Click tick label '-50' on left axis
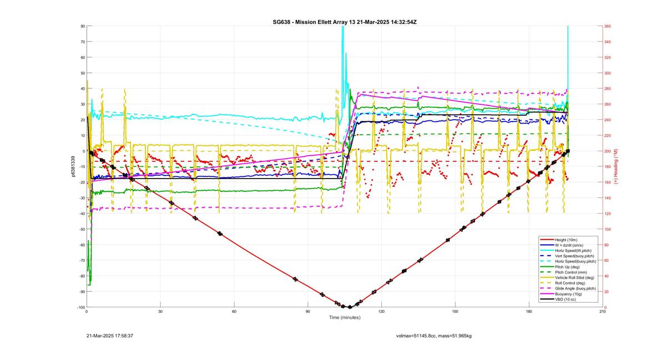 pos(81,229)
